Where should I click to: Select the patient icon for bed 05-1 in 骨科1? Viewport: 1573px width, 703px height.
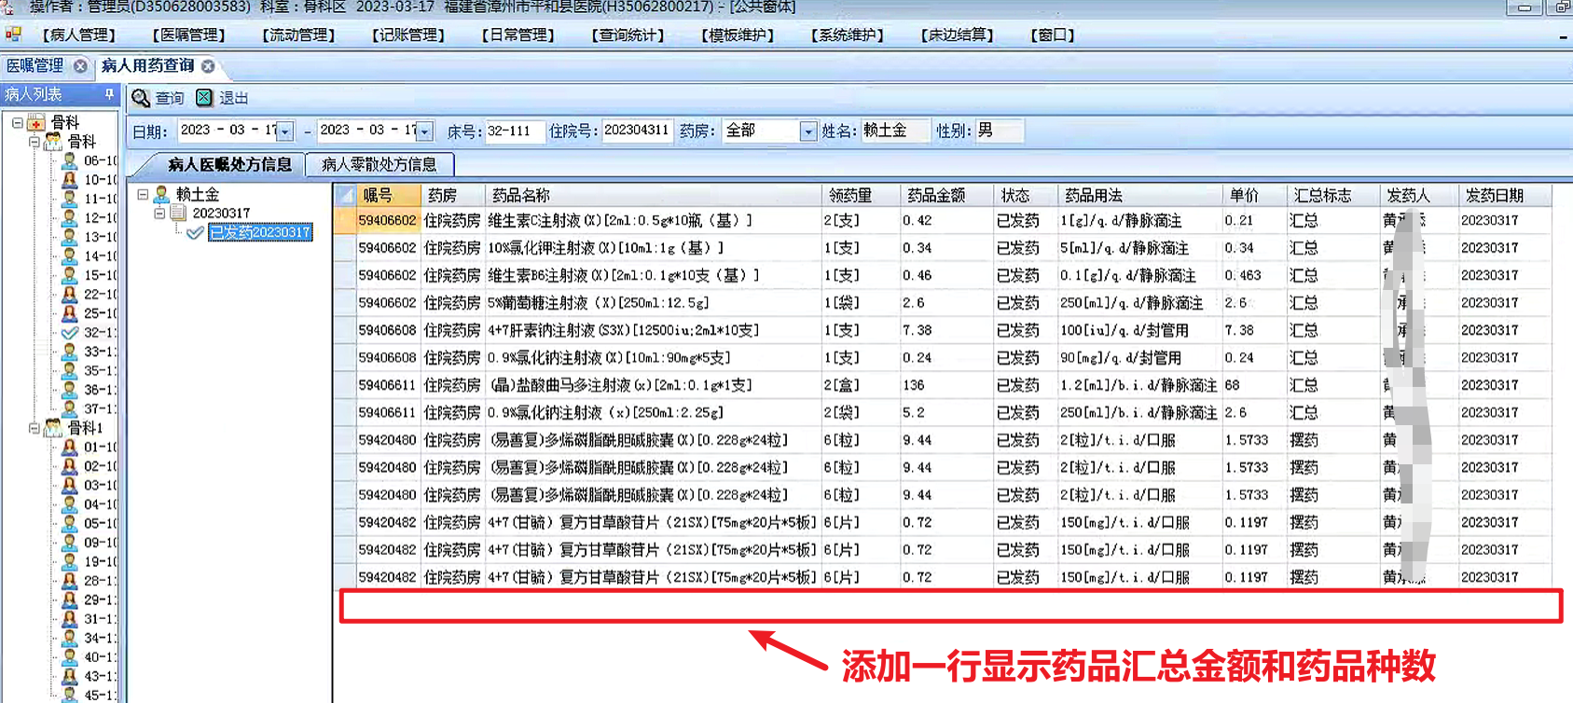tap(70, 523)
